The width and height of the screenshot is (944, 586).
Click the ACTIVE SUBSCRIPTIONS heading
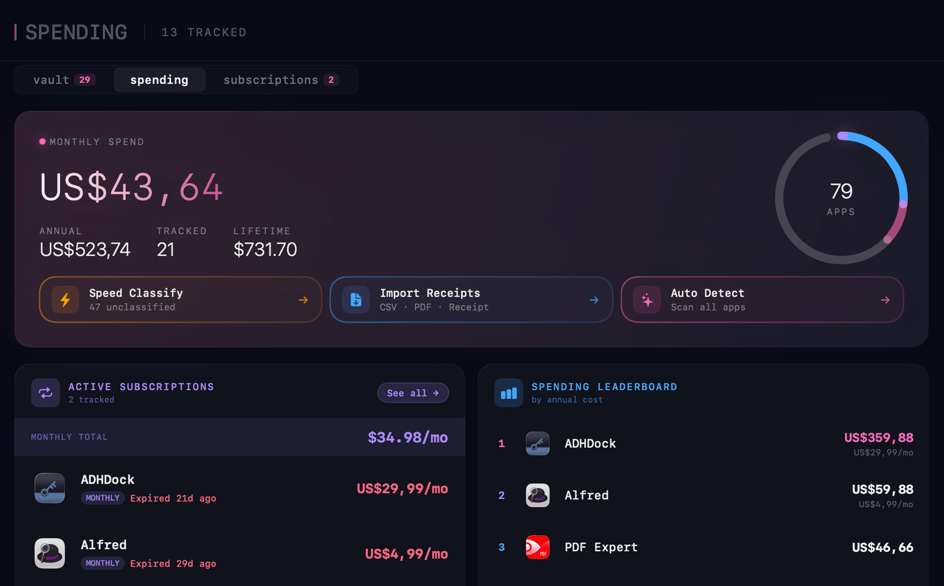[x=141, y=387]
